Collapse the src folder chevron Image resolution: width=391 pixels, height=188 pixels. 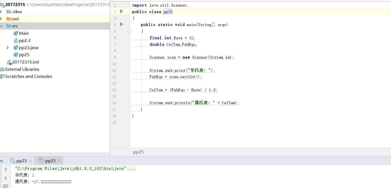[1, 26]
